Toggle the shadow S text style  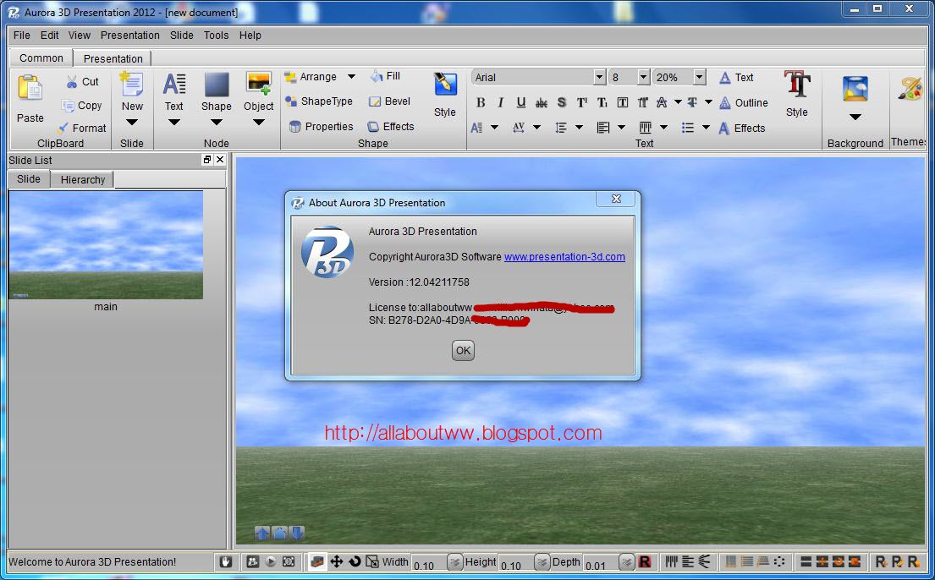coord(562,102)
